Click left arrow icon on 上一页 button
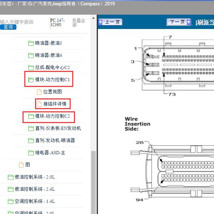Viewport: 214px width, 214px height. [101, 22]
